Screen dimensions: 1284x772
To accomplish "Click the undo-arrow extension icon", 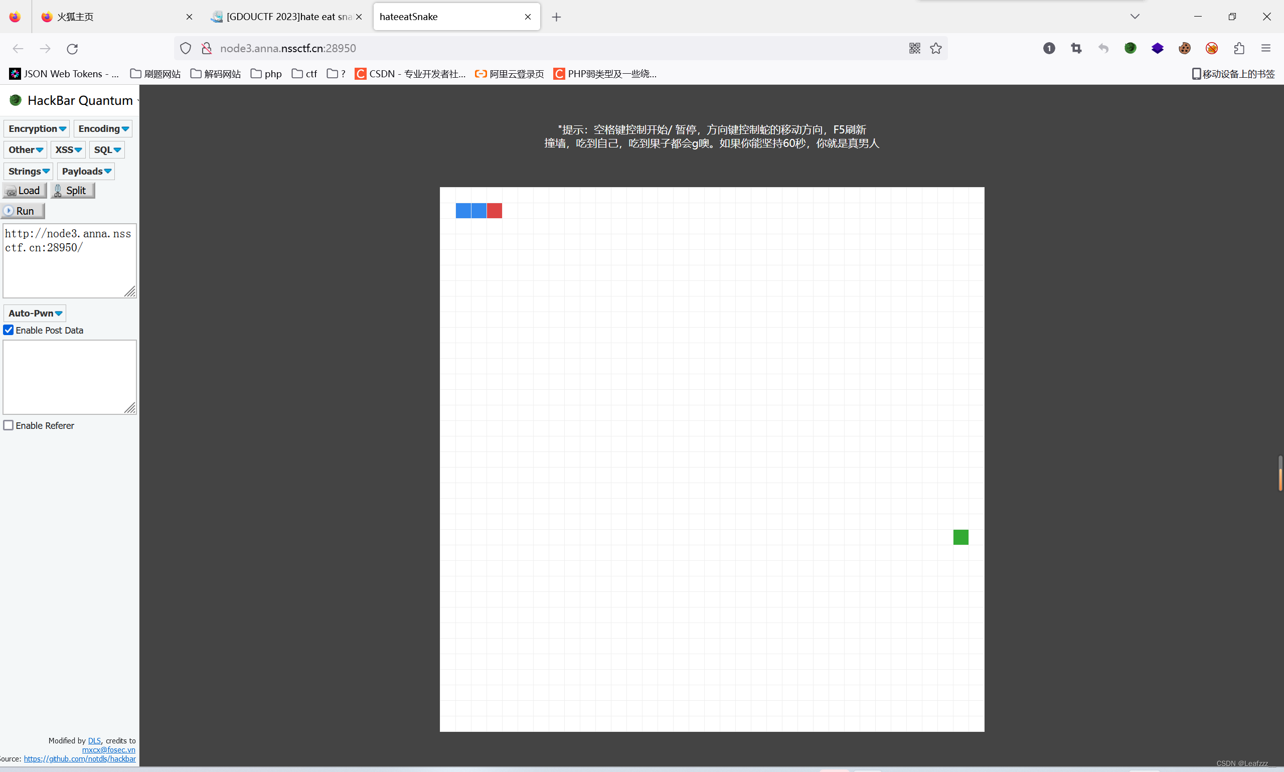I will tap(1103, 48).
